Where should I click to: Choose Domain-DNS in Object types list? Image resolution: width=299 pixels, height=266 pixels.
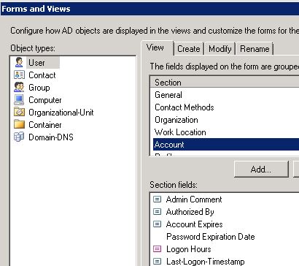(51, 137)
